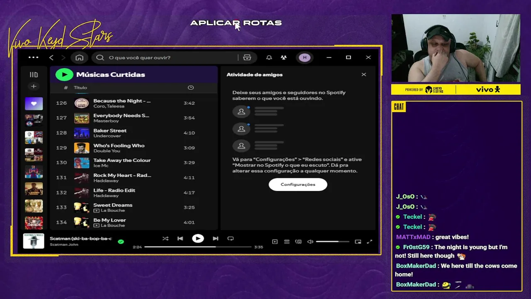The height and width of the screenshot is (299, 531).
Task: Click the duration clock column icon
Action: pos(191,88)
